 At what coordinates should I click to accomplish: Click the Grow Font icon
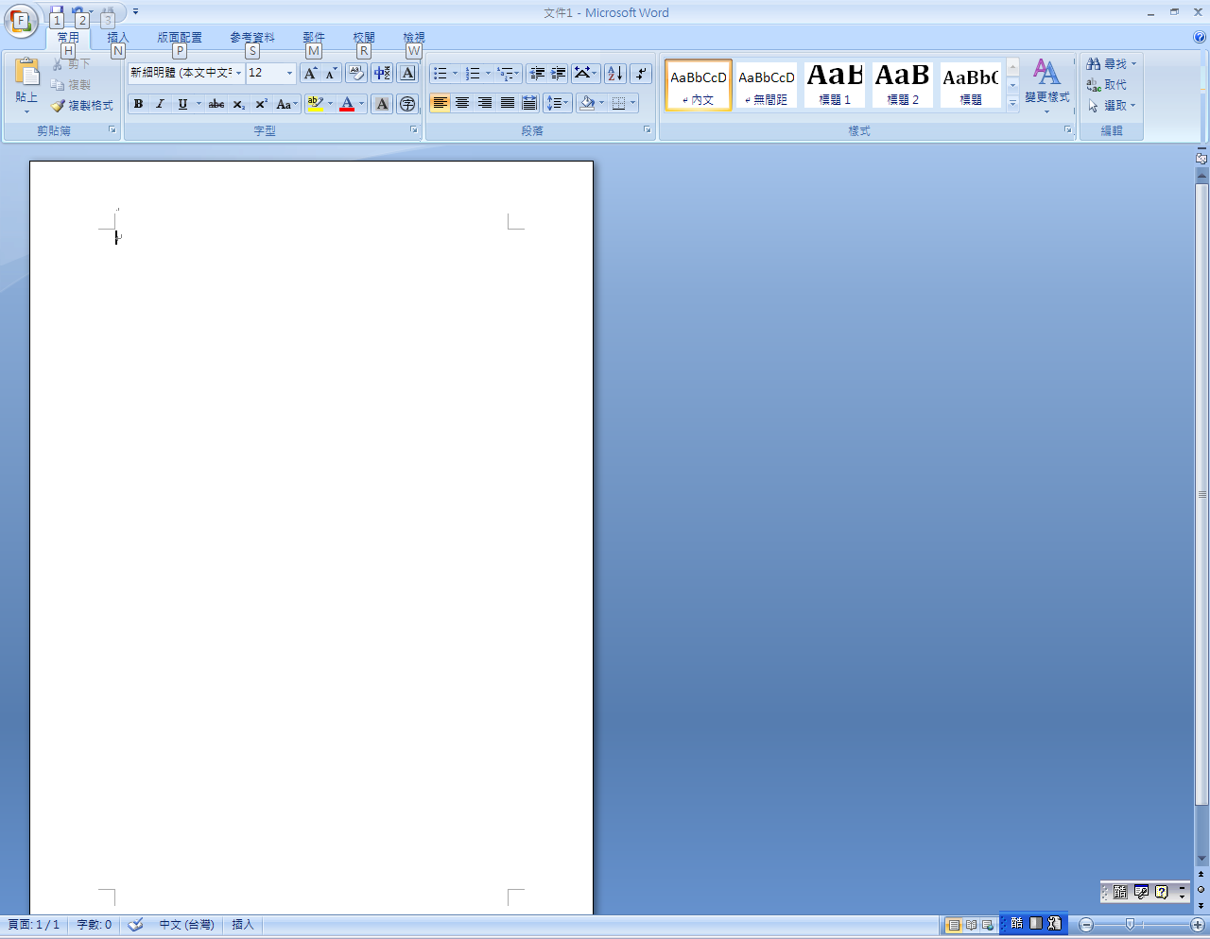coord(310,74)
